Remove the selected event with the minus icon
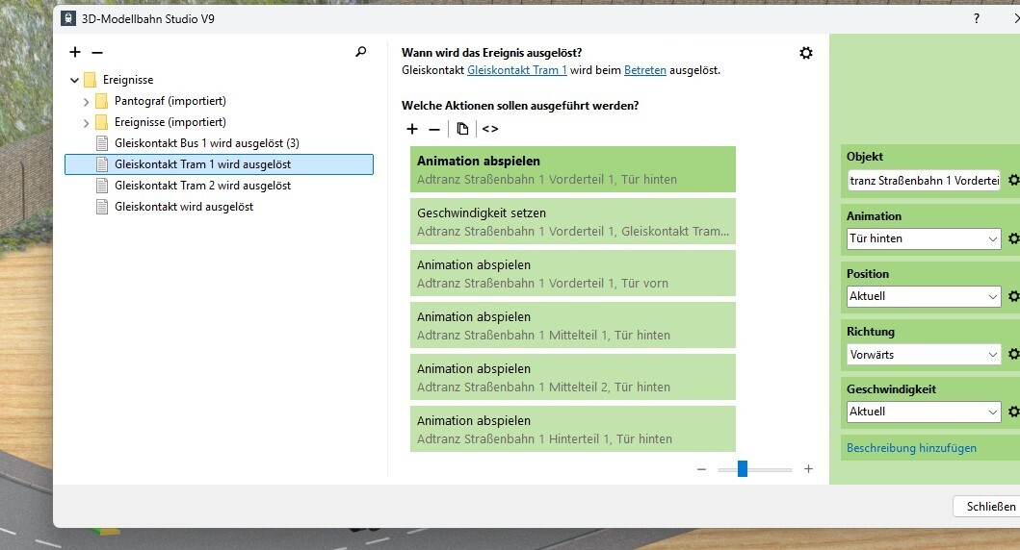Image resolution: width=1020 pixels, height=550 pixels. [97, 52]
